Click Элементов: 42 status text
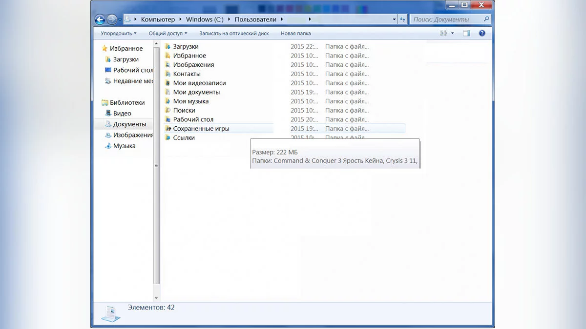Image resolution: width=586 pixels, height=329 pixels. coord(151,308)
